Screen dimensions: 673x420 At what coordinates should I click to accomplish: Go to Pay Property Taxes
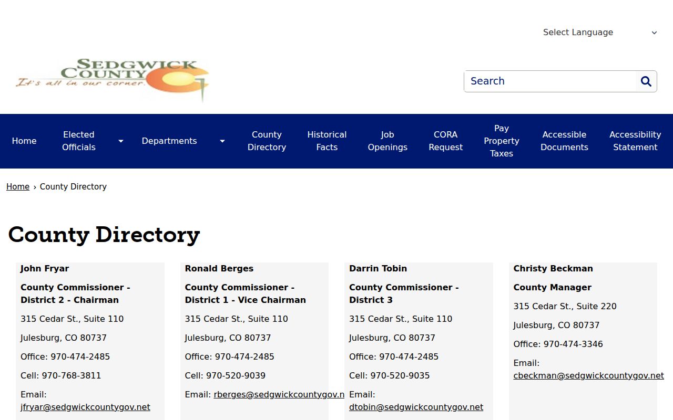(x=502, y=141)
